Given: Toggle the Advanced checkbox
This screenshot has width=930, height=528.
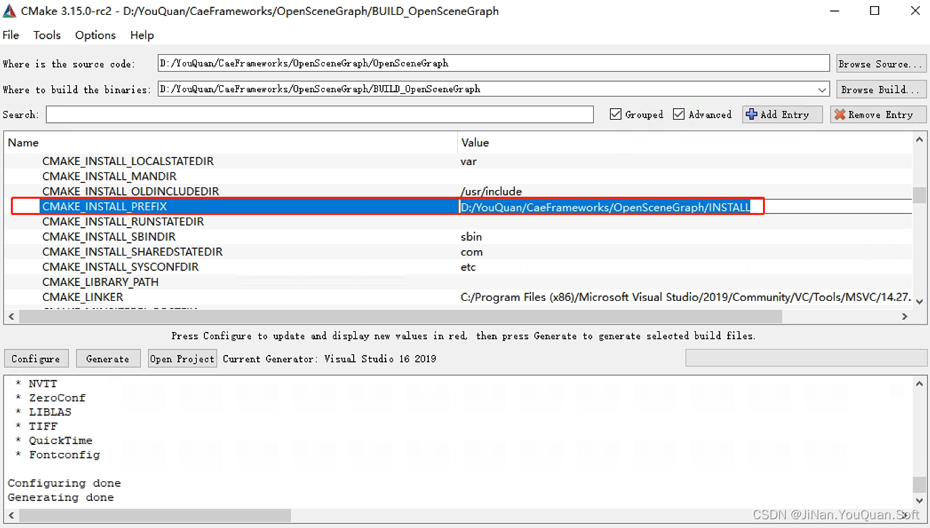Looking at the screenshot, I should point(679,114).
